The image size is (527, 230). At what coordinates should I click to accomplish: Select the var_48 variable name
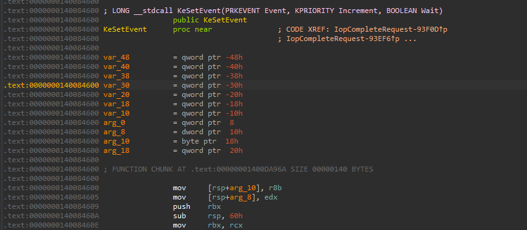[x=116, y=57]
